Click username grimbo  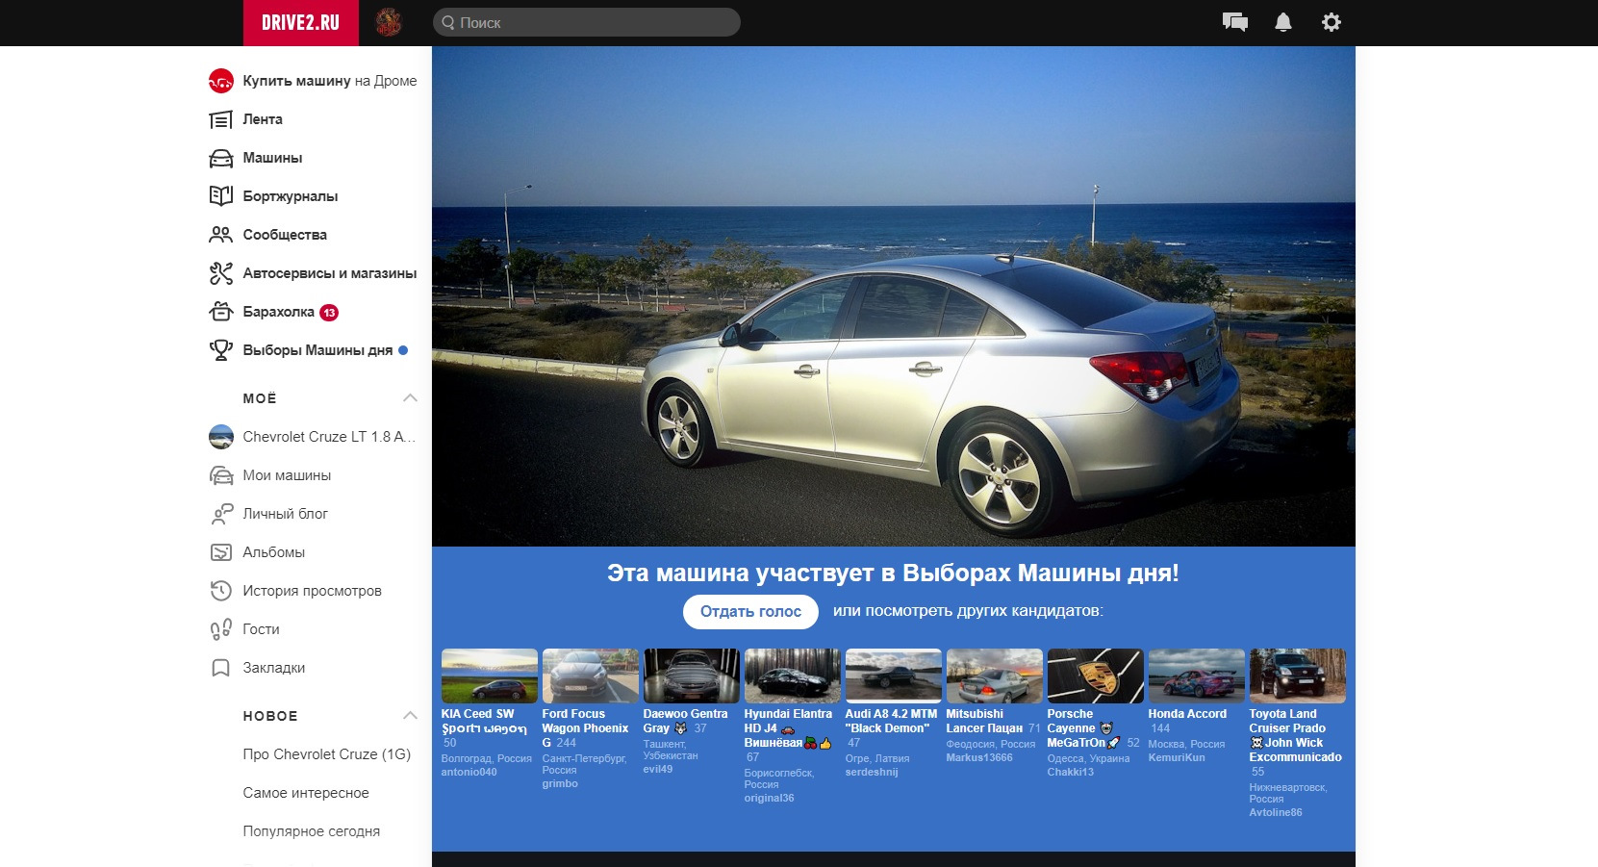[x=560, y=783]
